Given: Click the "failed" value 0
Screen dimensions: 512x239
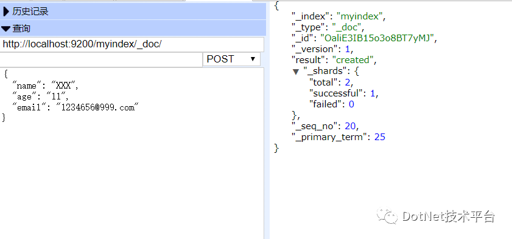Looking at the screenshot, I should (x=351, y=104).
